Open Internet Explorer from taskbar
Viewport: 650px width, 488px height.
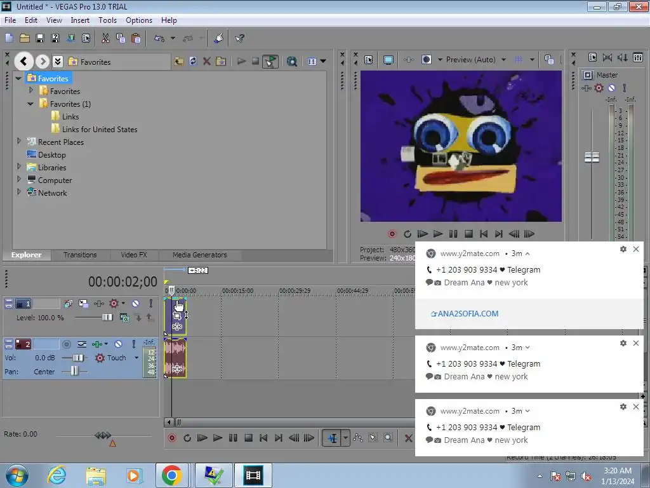pos(56,475)
